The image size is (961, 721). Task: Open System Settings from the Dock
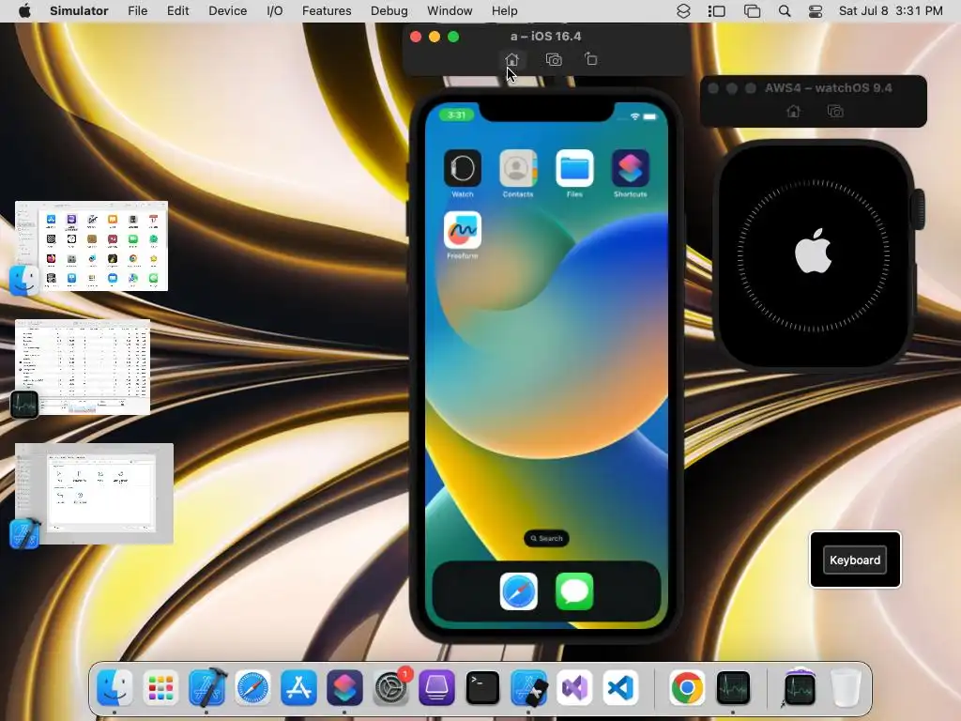click(390, 687)
